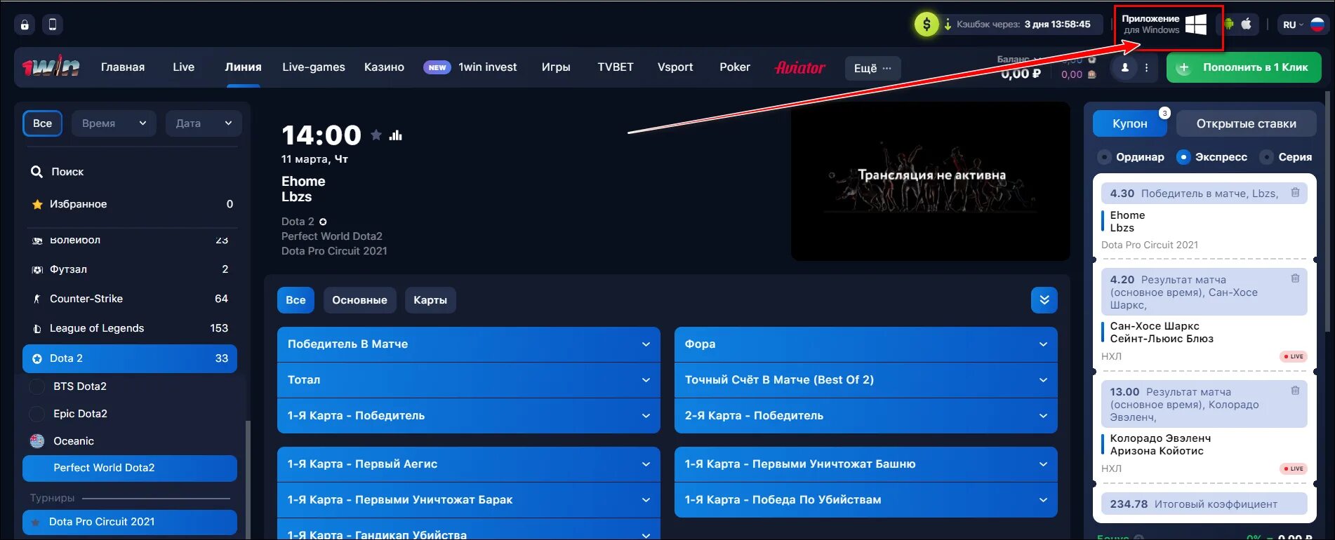Click the Oceanic region flag icon
1335x540 pixels.
click(x=37, y=441)
